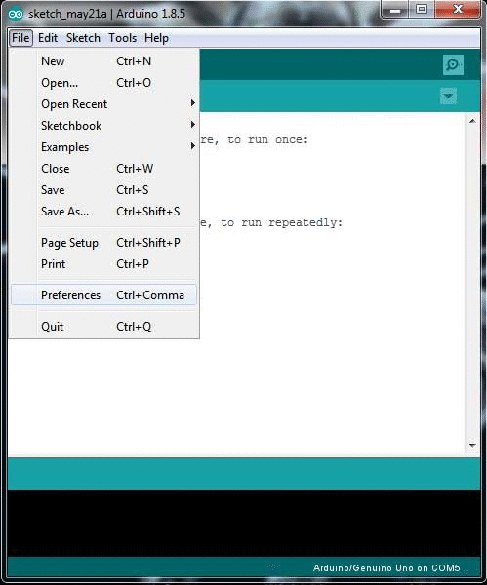This screenshot has width=487, height=585.
Task: Choose Save As... menu entry
Action: (x=104, y=212)
